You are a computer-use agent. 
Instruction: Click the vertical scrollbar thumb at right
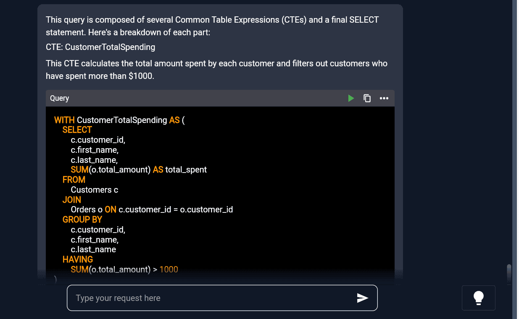[509, 273]
